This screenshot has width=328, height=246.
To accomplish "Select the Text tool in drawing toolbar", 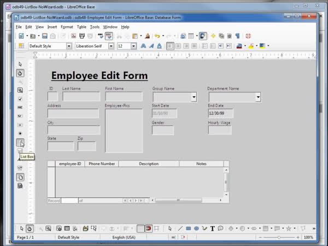I will (213, 229).
